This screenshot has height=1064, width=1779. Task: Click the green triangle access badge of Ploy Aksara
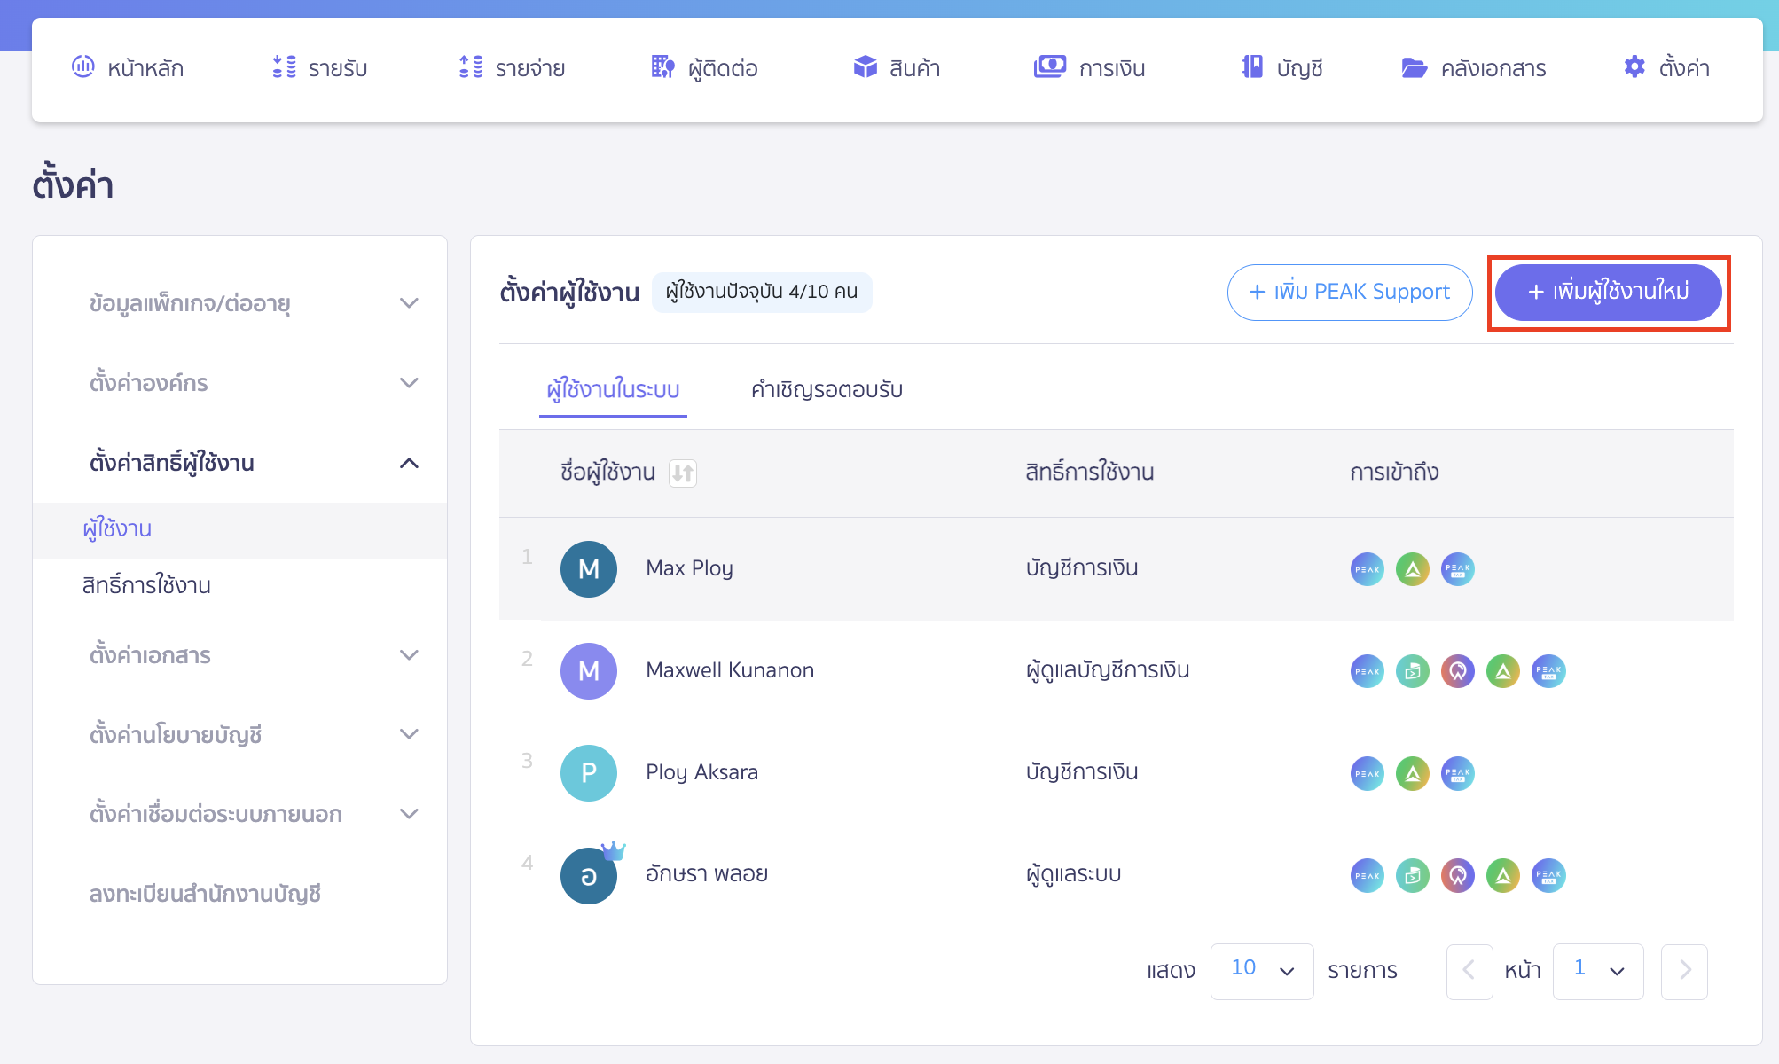[x=1412, y=773]
